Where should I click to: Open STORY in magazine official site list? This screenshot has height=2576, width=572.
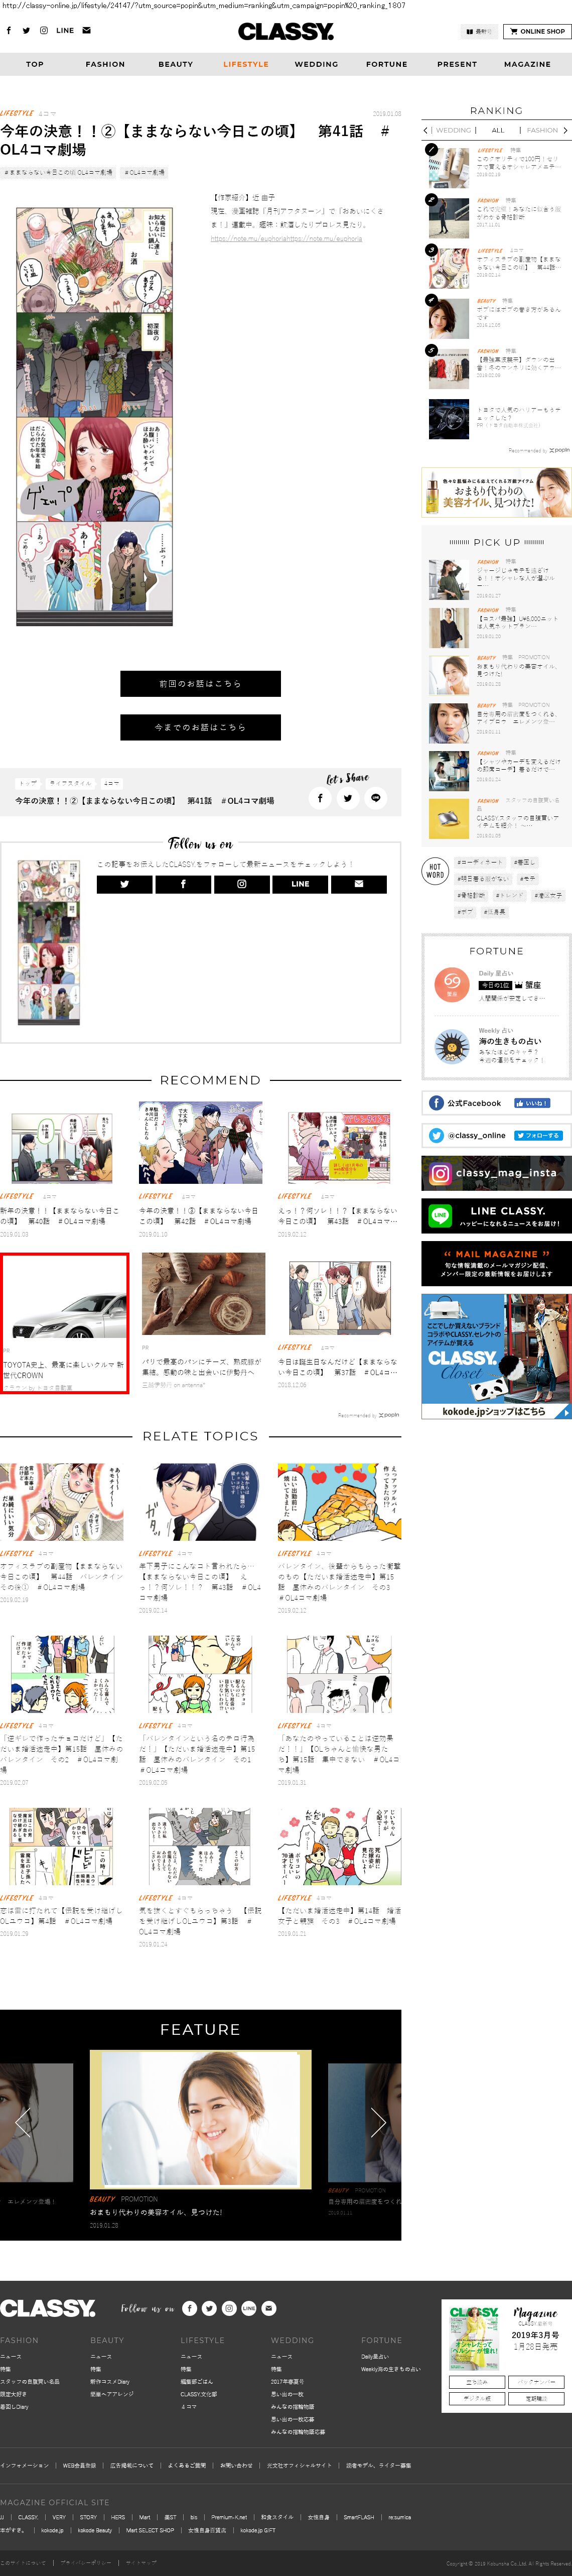pos(89,2517)
